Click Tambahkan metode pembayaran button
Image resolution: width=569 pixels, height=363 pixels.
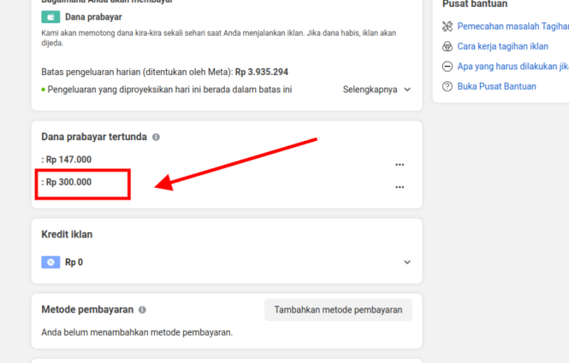pyautogui.click(x=338, y=310)
